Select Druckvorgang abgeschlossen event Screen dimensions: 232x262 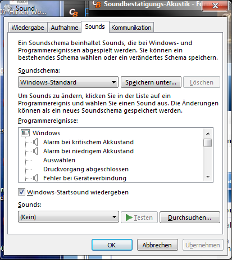[x=86, y=169]
